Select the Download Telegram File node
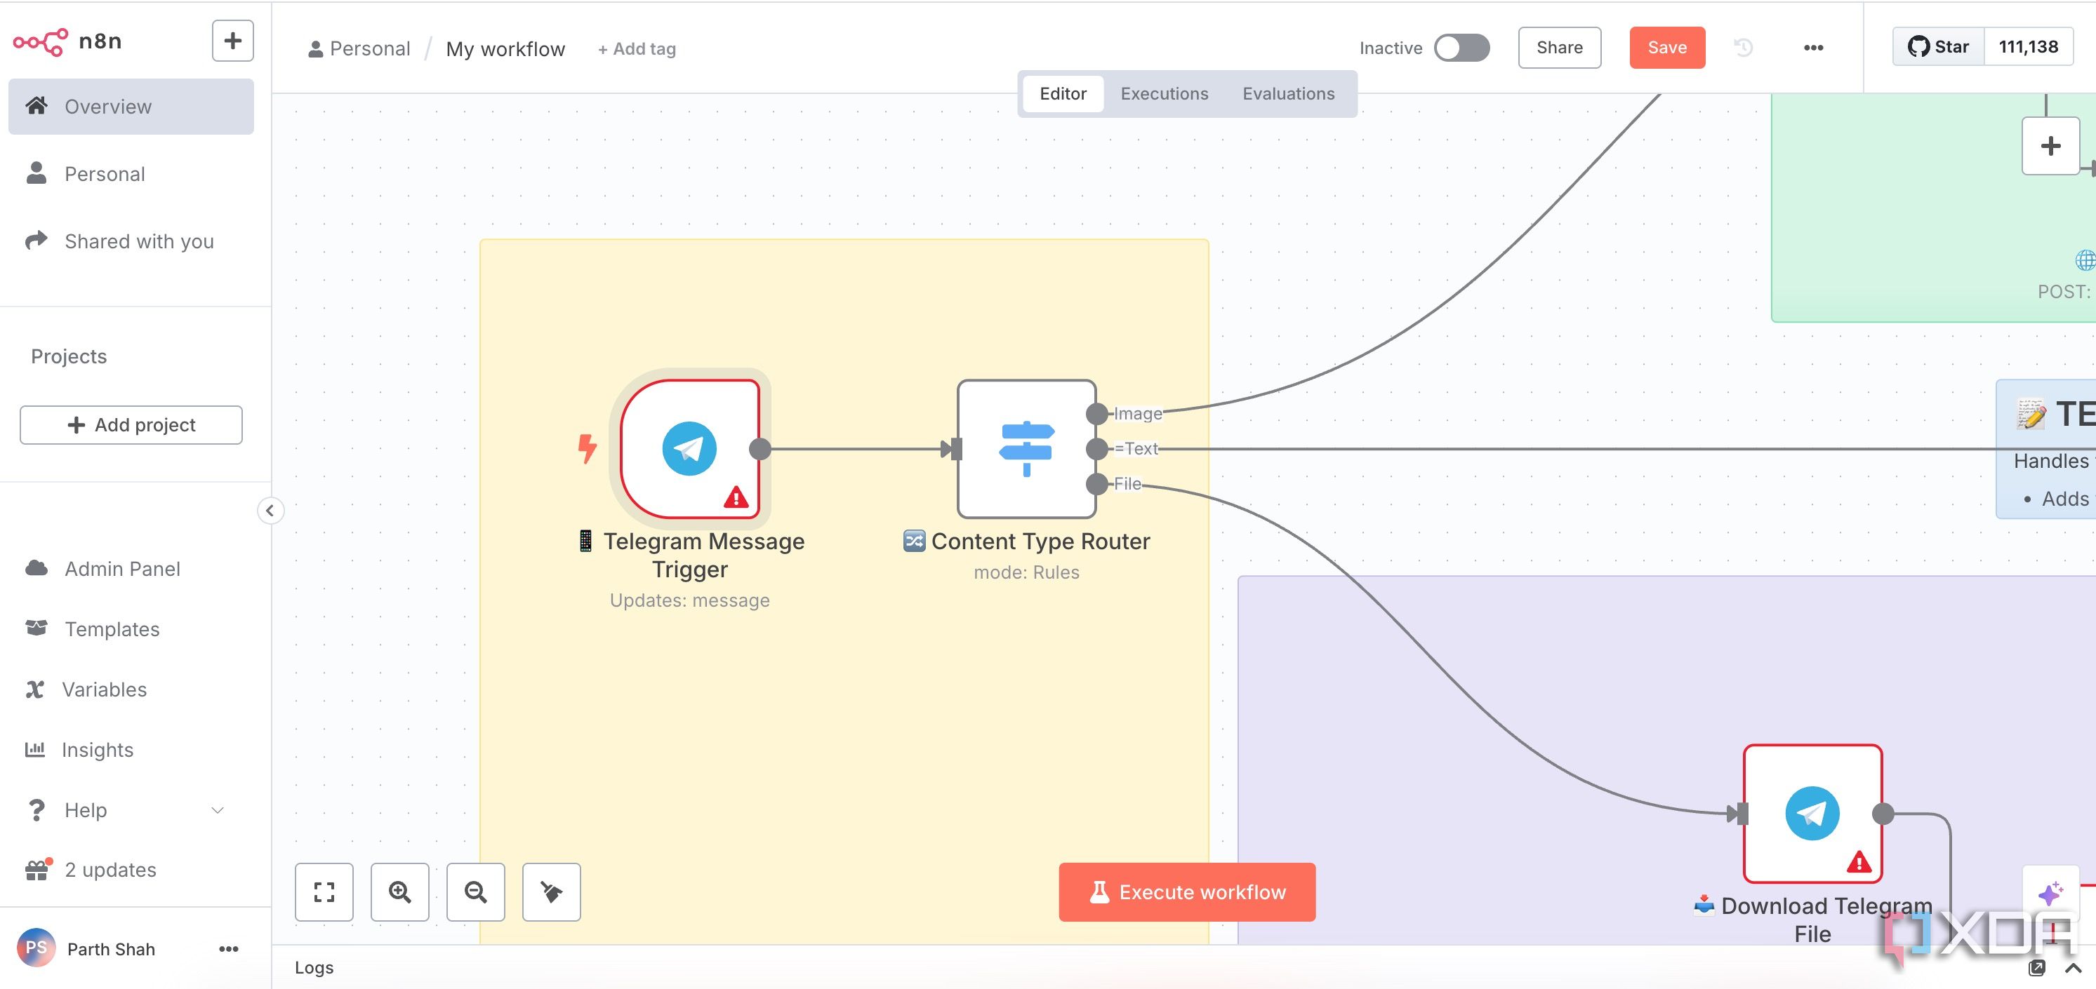This screenshot has width=2096, height=989. point(1812,814)
